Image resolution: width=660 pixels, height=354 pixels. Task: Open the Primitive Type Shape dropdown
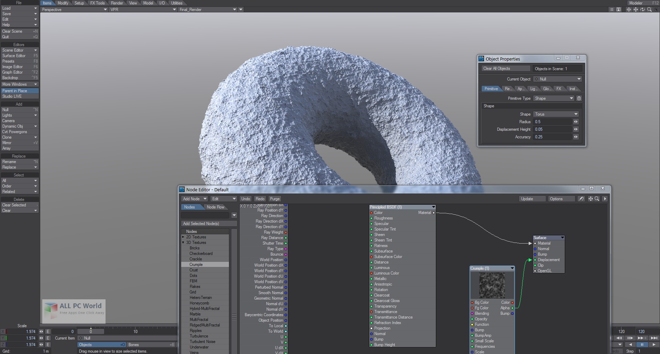pos(554,98)
